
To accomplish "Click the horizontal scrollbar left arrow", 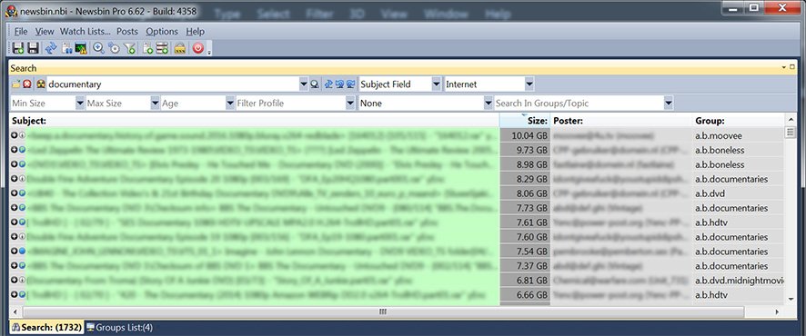I will click(15, 311).
